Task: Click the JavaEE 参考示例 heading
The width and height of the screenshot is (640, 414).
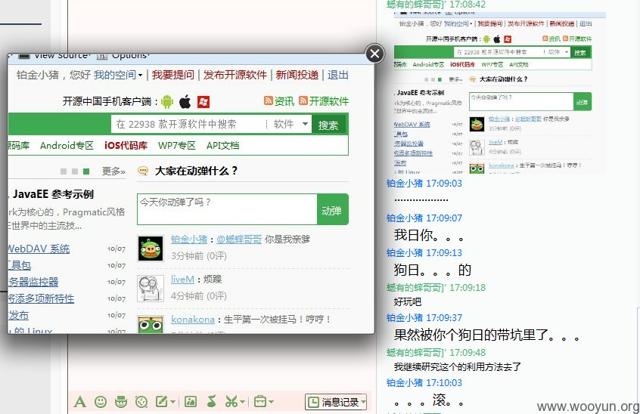Action: pyautogui.click(x=54, y=194)
